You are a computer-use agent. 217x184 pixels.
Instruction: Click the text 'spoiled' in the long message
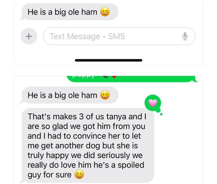point(131,165)
